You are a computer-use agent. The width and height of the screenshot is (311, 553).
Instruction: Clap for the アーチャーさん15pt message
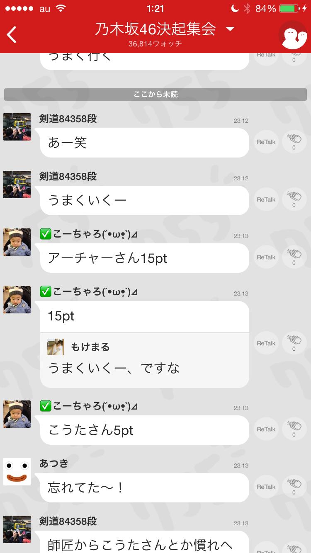coord(294,257)
